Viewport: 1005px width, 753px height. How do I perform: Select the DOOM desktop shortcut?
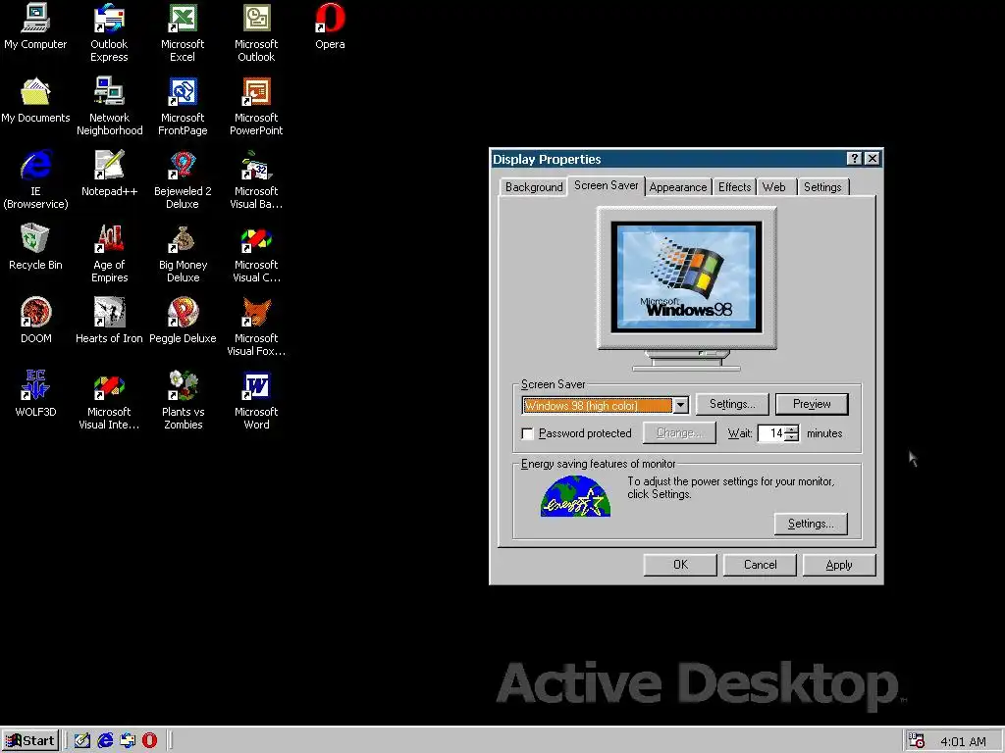pos(35,321)
